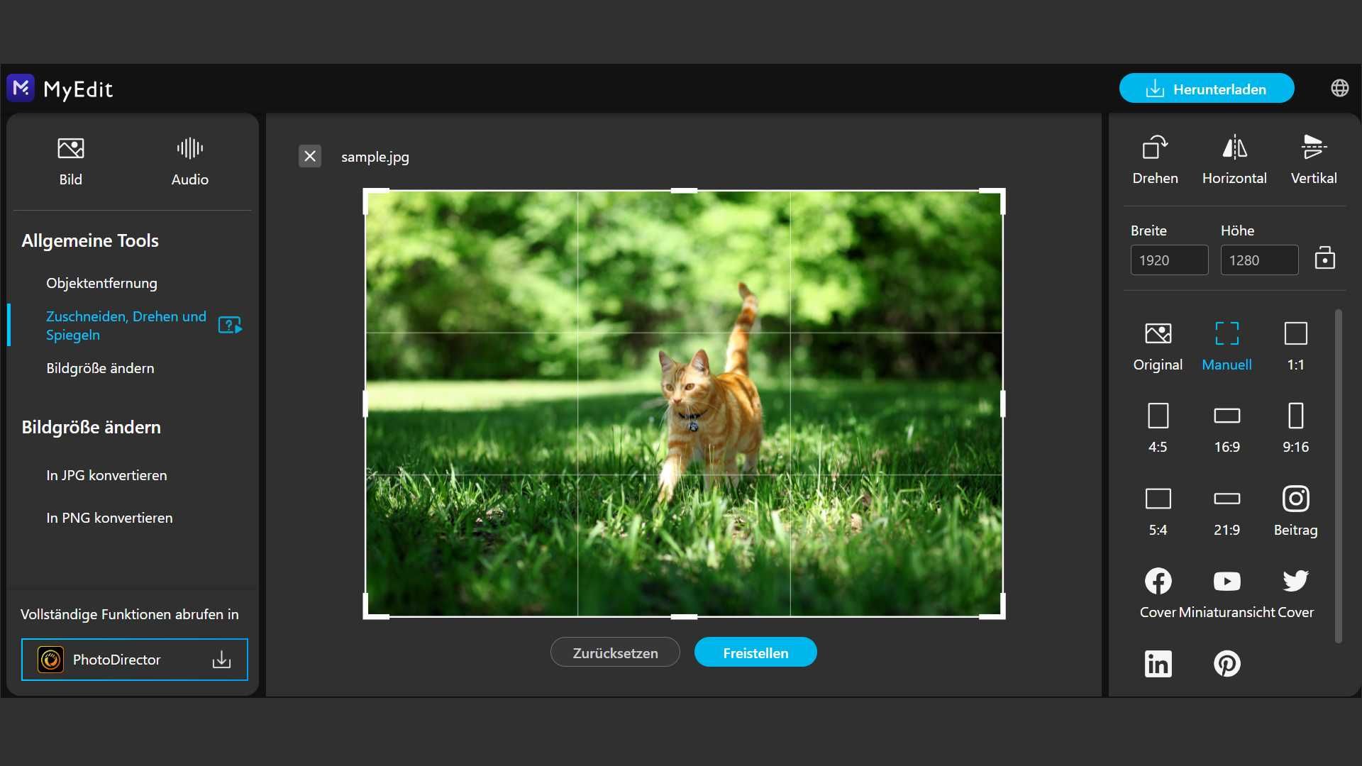Open In PNG konvertieren tool

click(x=109, y=518)
